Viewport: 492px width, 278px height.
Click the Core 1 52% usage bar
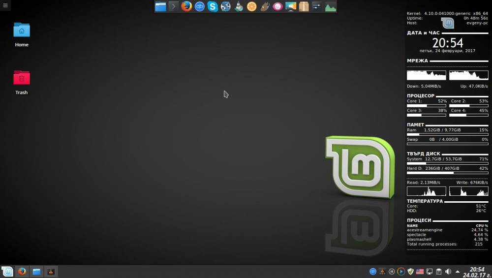(427, 106)
